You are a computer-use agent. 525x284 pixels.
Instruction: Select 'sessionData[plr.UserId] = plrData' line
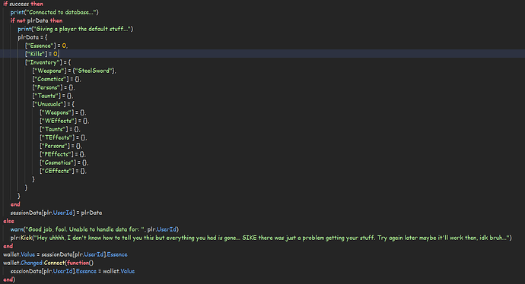pyautogui.click(x=56, y=213)
